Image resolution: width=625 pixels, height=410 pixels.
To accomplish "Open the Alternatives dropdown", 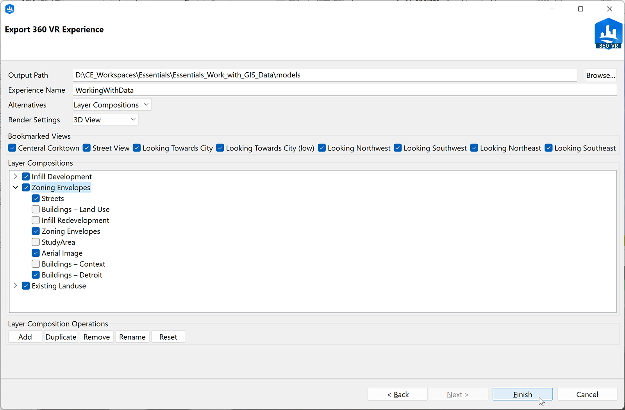I will tap(112, 105).
